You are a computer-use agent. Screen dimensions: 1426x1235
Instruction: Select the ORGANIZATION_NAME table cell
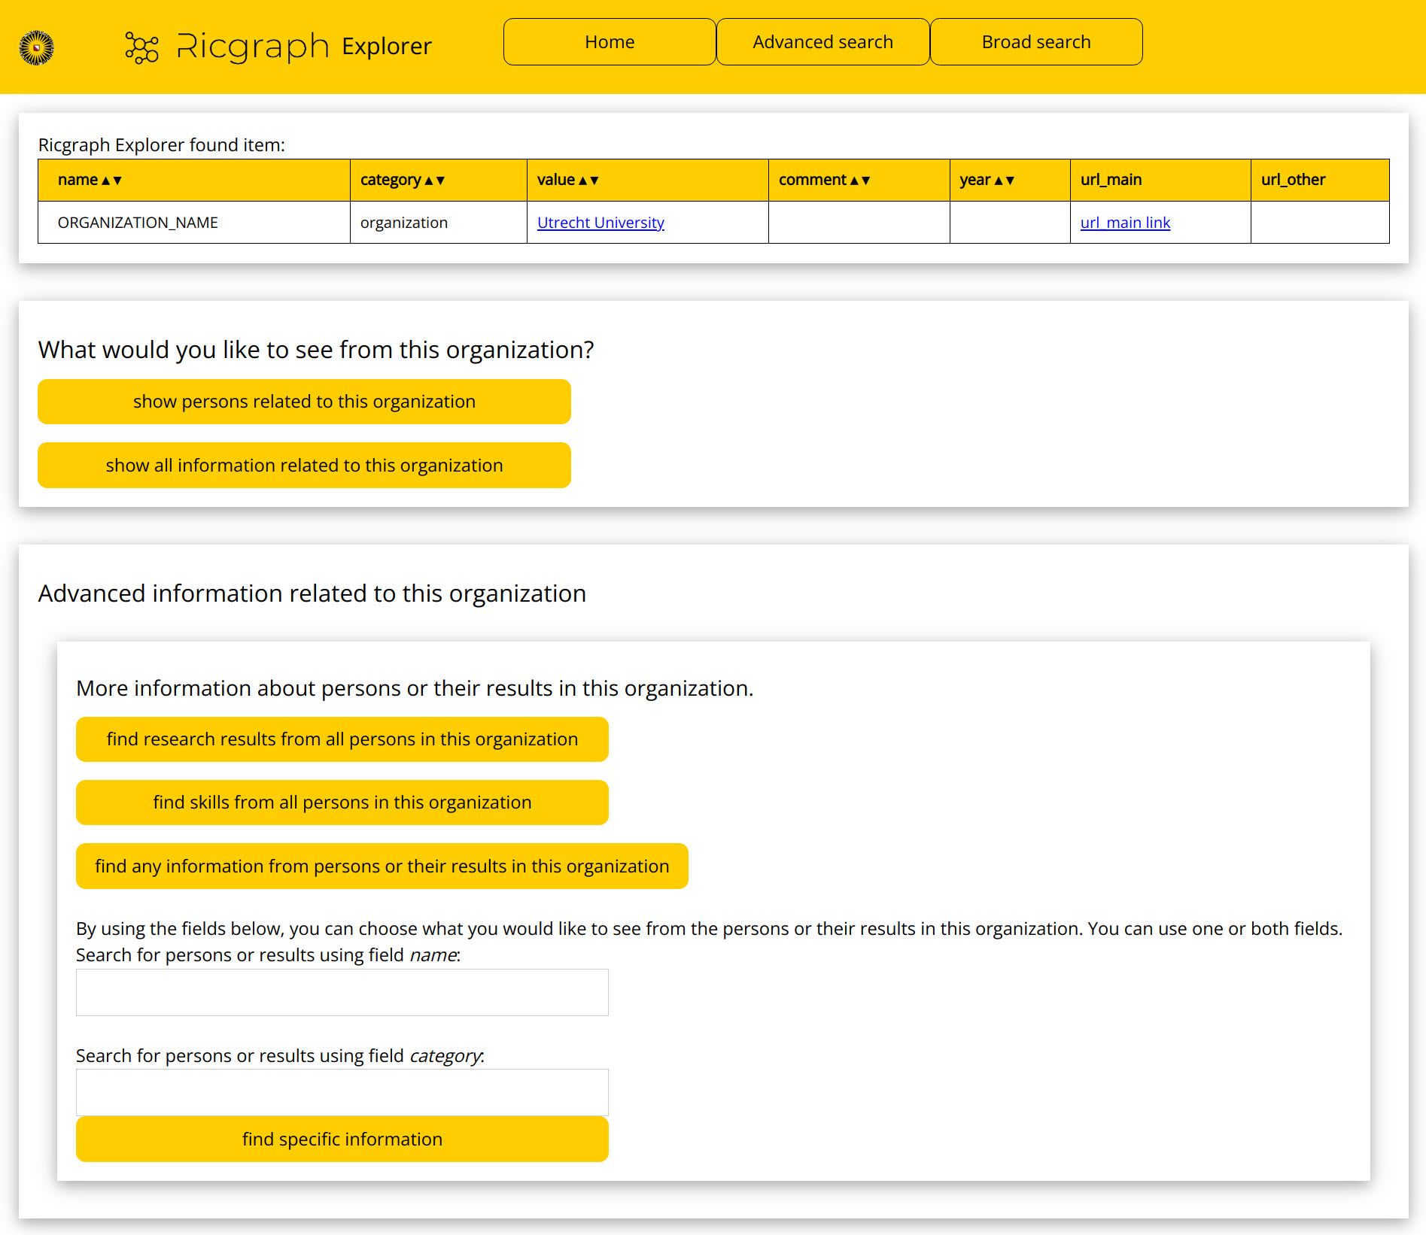tap(194, 223)
